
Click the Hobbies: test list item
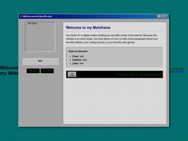pyautogui.click(x=79, y=60)
